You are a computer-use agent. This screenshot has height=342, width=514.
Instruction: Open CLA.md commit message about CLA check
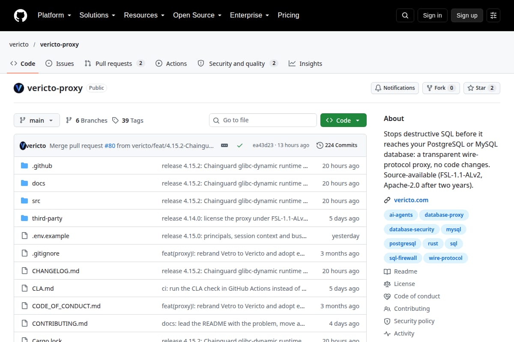[x=234, y=289]
